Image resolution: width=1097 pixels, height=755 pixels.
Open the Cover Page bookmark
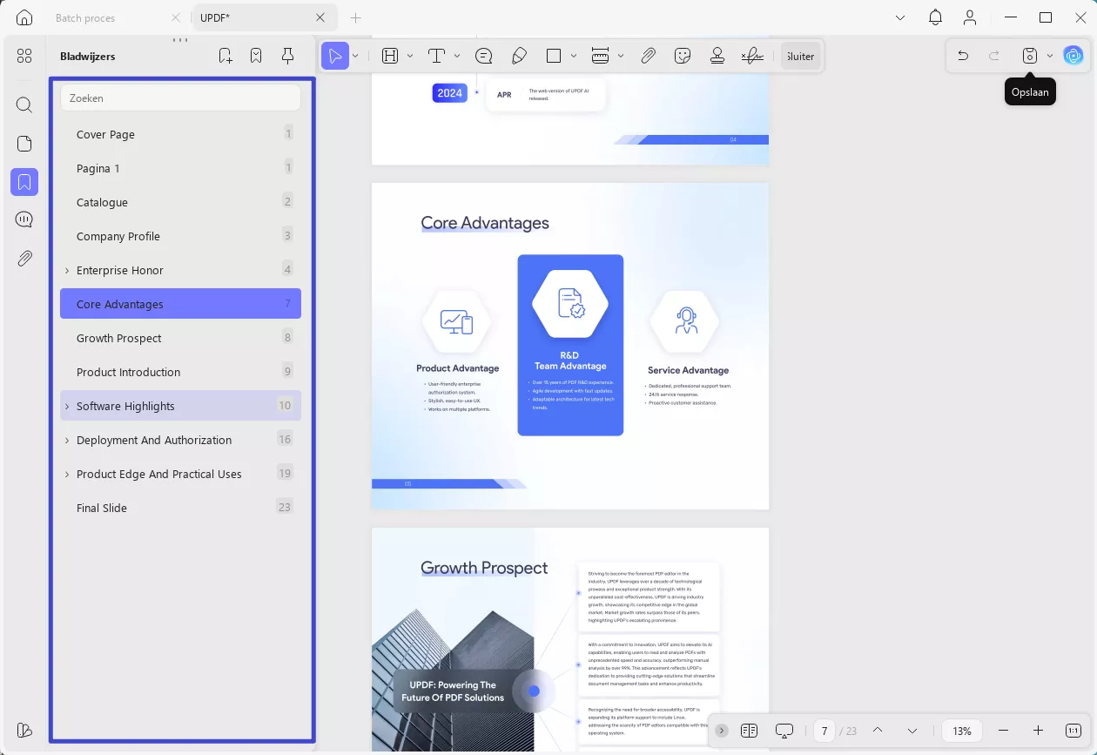pos(180,134)
